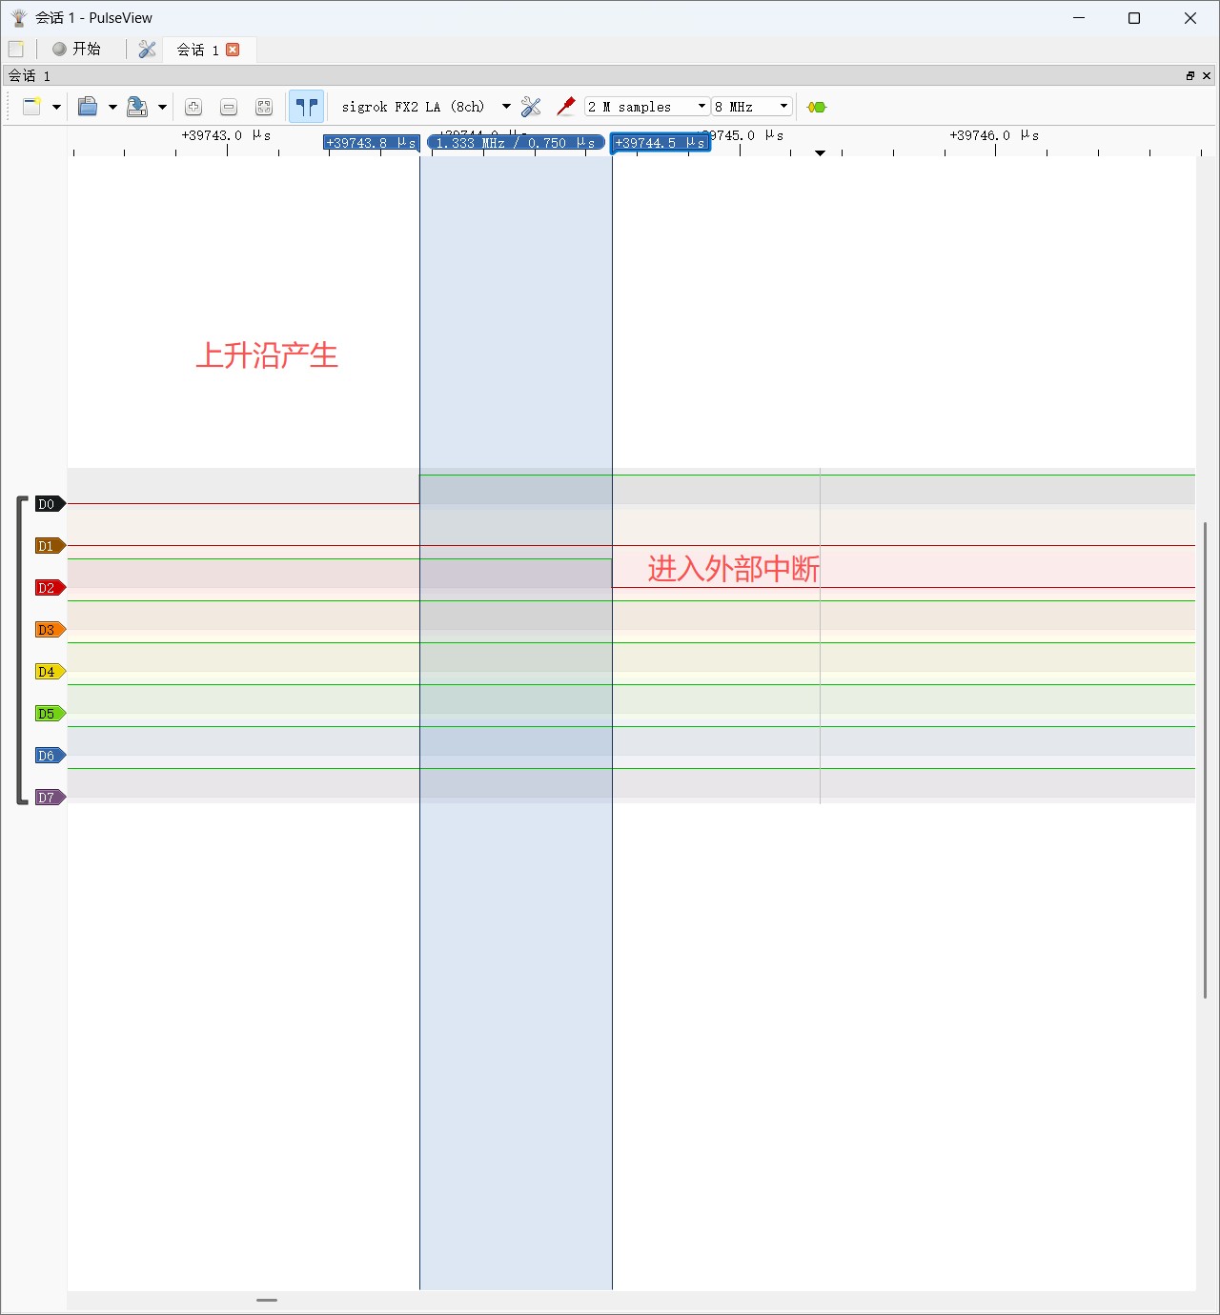This screenshot has width=1220, height=1315.
Task: Add protocol decoder icon
Action: coord(817,107)
